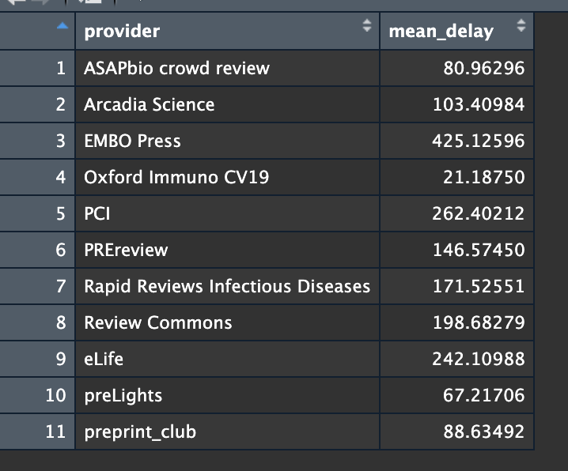Click the ASAPbio crowd review cell

coord(176,68)
